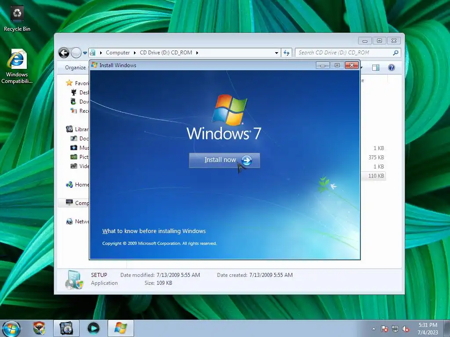Open address bar history dropdown
This screenshot has width=450, height=337.
click(276, 53)
